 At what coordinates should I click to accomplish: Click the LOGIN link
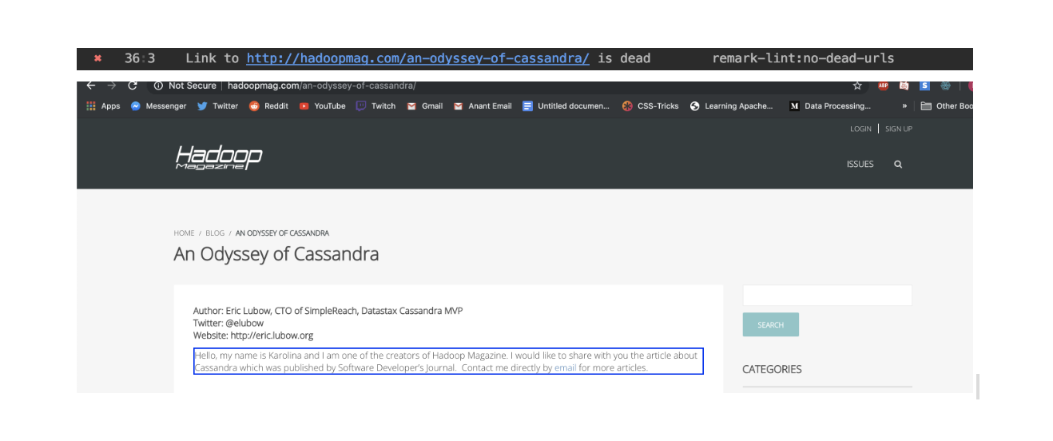click(860, 129)
